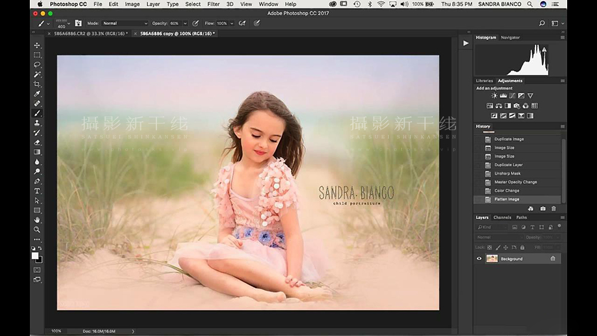
Task: Select the Path Selection tool
Action: click(37, 201)
